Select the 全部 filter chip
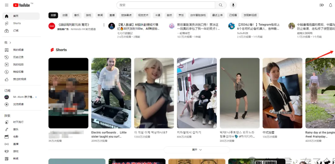 click(53, 15)
